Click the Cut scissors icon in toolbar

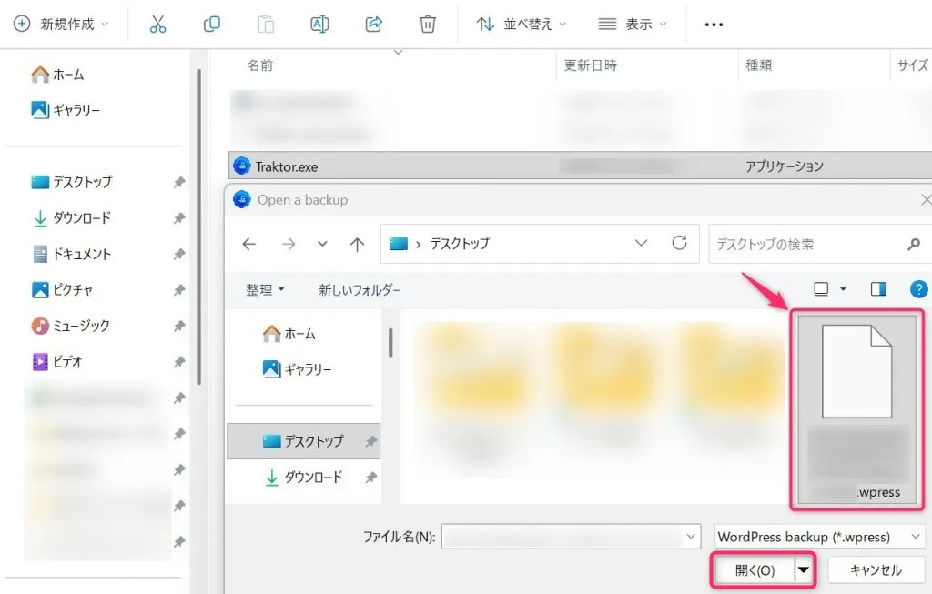click(158, 25)
